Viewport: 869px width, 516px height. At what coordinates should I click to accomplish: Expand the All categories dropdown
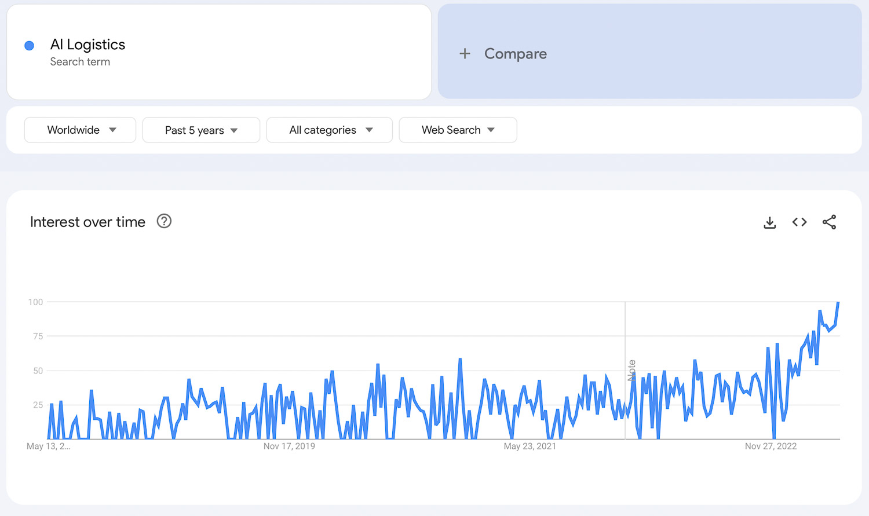click(330, 130)
